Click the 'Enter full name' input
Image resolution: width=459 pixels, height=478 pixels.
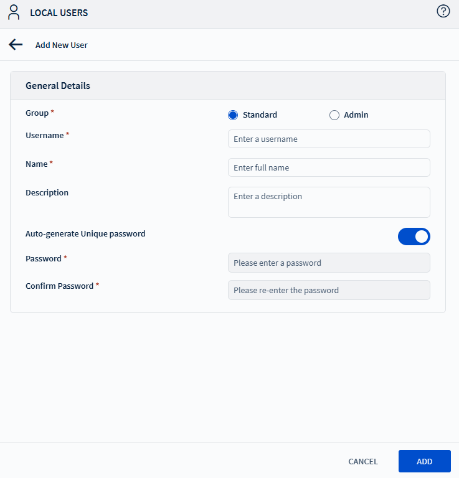pos(329,167)
